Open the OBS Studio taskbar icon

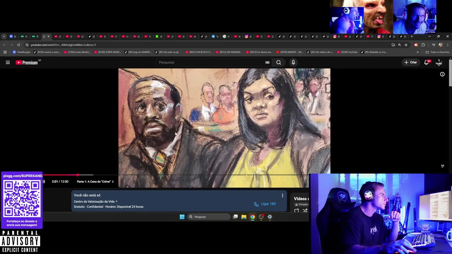(x=261, y=217)
